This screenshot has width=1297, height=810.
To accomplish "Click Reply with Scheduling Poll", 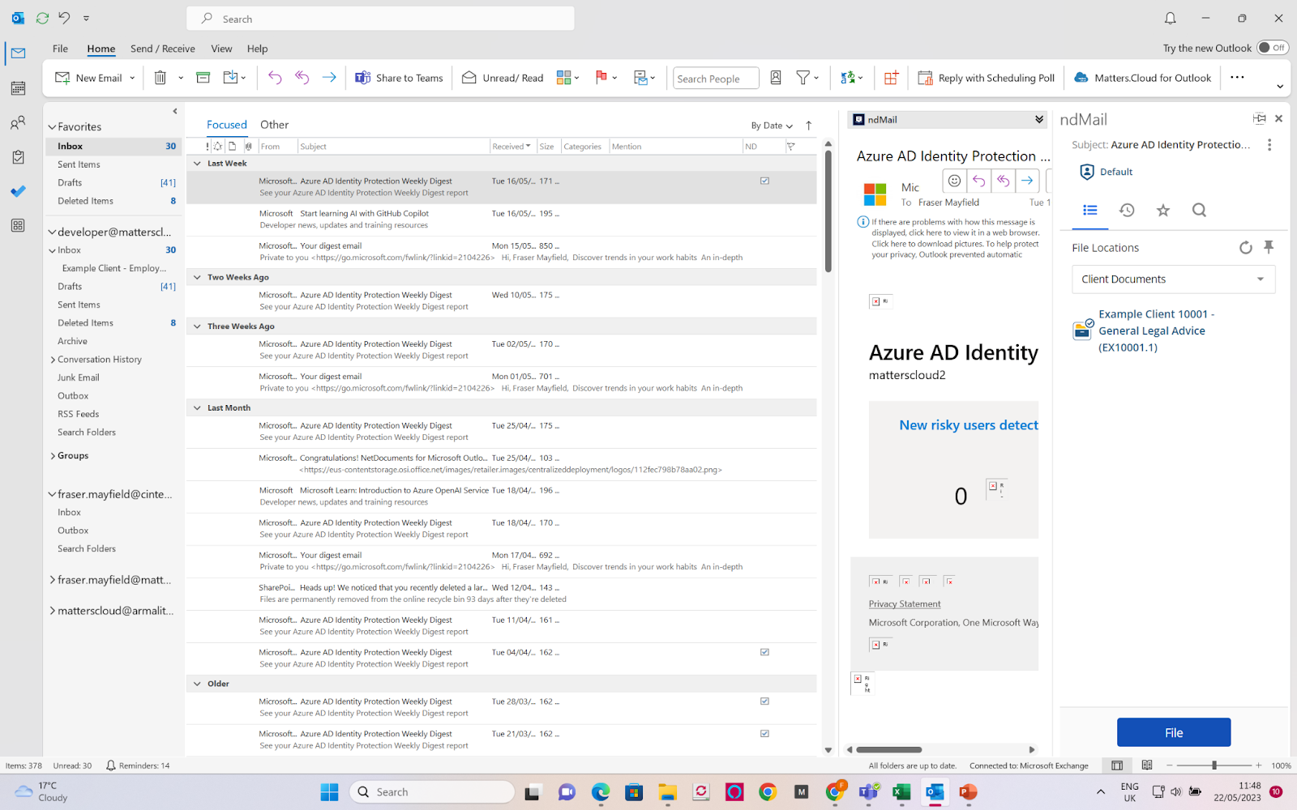I will tap(987, 78).
